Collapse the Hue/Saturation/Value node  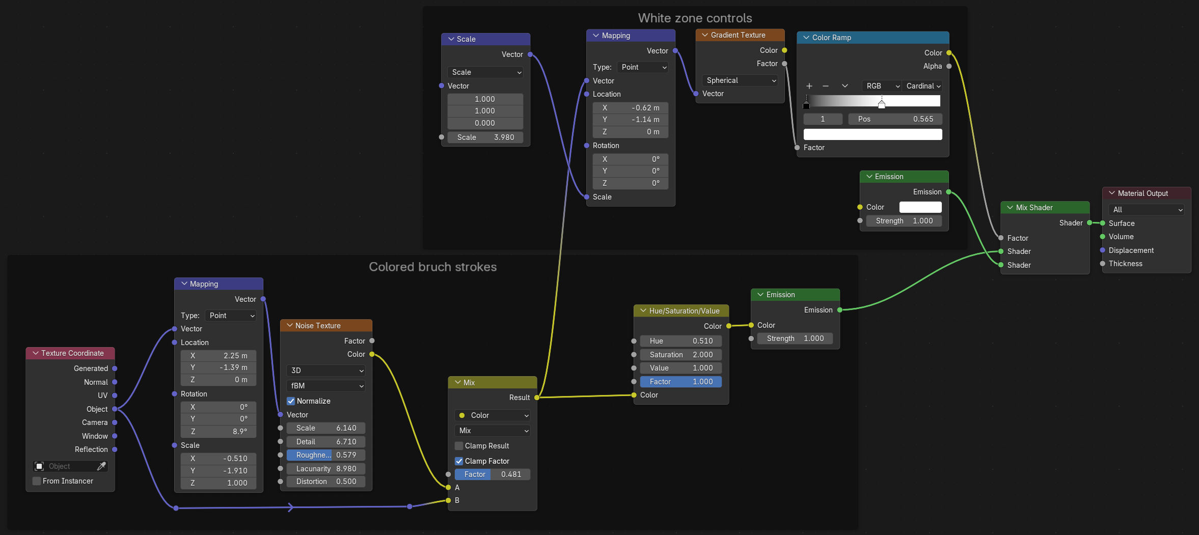(643, 311)
